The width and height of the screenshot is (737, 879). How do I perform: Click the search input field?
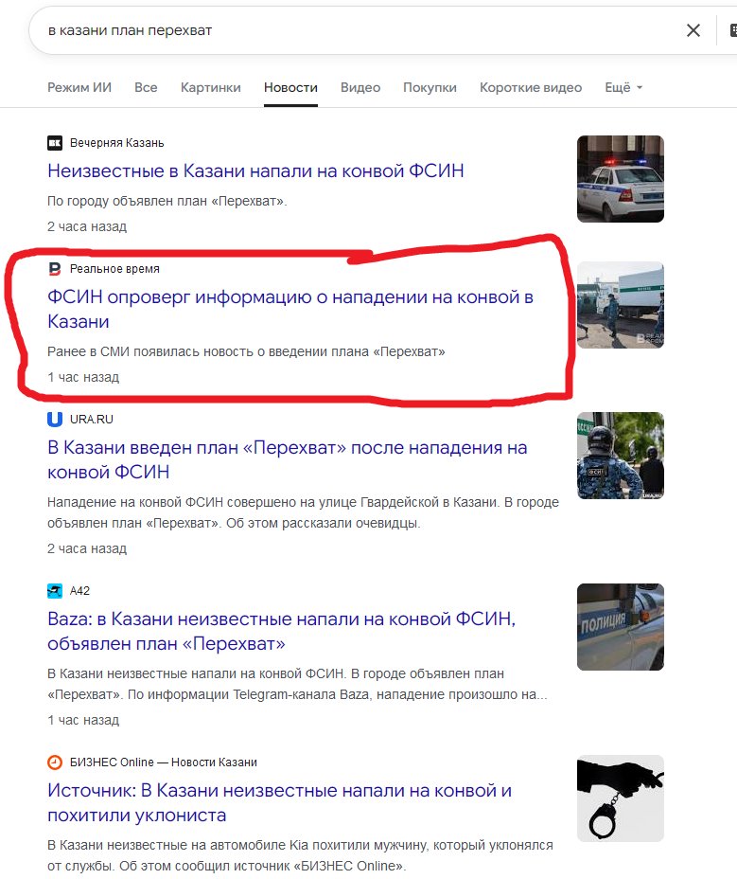[359, 30]
